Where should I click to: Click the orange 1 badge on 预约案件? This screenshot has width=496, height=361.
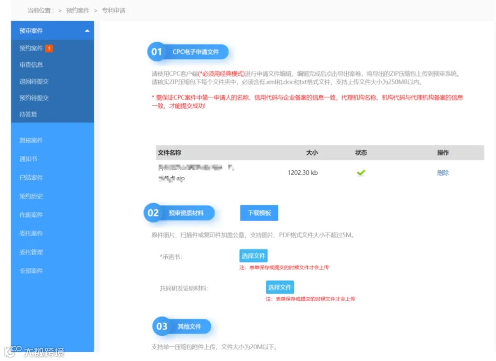tap(49, 48)
